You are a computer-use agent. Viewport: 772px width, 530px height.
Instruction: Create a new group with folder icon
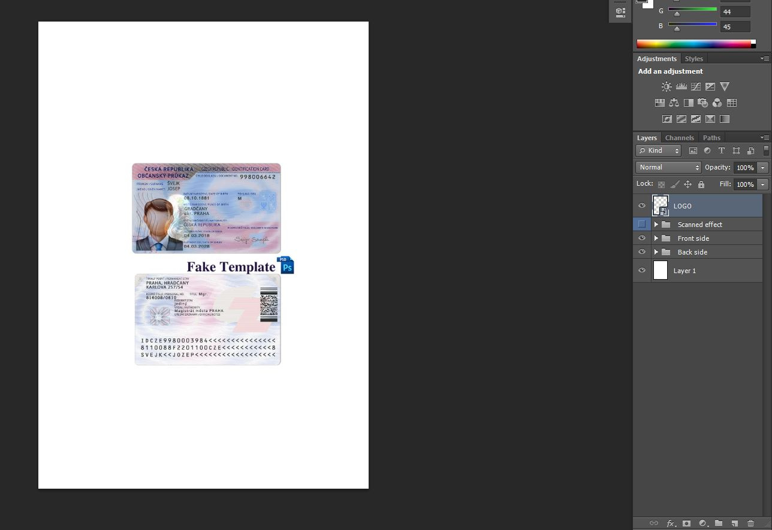(719, 523)
